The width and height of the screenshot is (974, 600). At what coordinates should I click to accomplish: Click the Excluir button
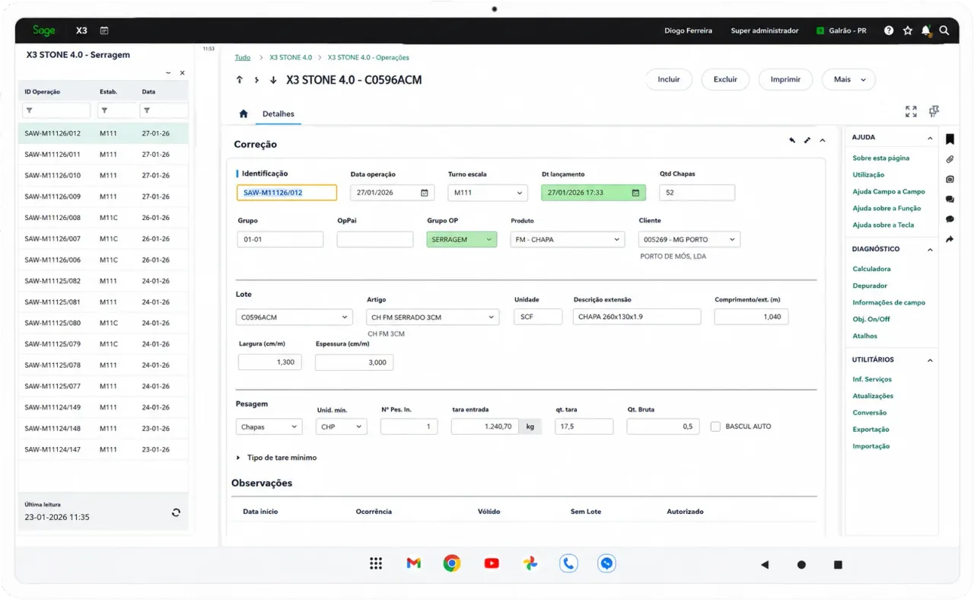(725, 79)
